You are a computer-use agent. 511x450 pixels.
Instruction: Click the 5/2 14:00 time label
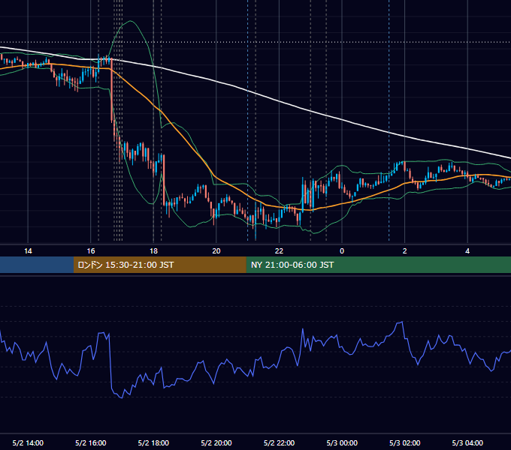[28, 442]
